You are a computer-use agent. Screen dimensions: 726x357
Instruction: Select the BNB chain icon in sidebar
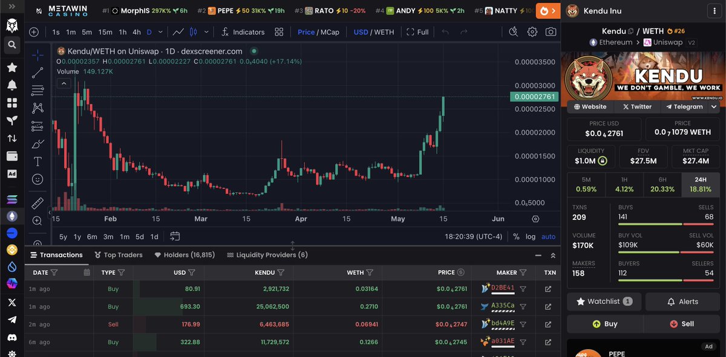click(11, 249)
